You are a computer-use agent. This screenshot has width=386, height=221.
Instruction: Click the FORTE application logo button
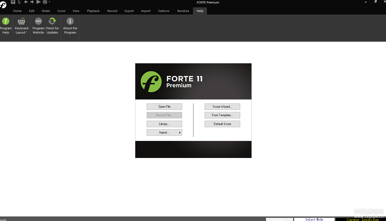click(x=3, y=4)
